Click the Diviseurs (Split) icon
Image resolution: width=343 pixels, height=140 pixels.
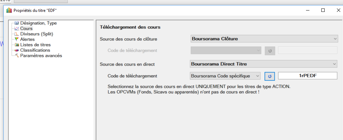(x=17, y=34)
